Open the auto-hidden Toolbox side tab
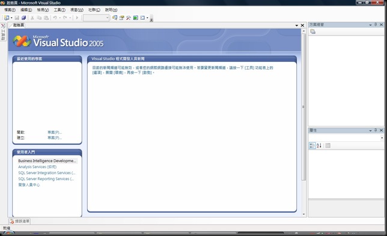 point(3,32)
